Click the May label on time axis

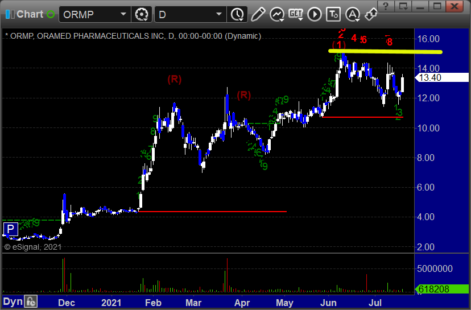285,303
